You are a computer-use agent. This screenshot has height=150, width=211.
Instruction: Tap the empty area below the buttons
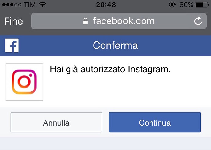click(105, 143)
